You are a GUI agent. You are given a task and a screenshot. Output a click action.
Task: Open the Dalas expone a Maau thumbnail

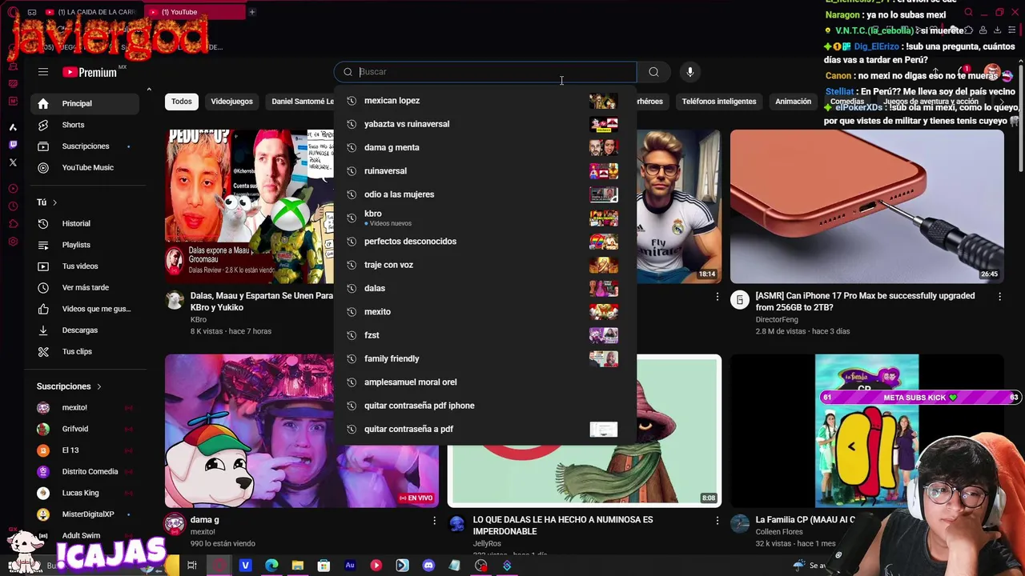click(x=249, y=206)
